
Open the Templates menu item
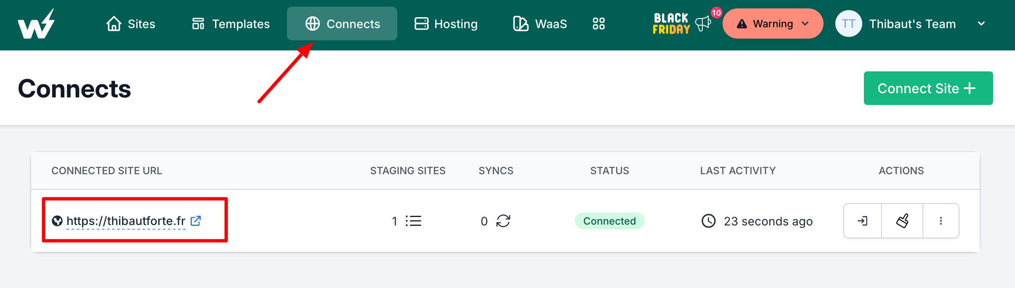coord(231,24)
